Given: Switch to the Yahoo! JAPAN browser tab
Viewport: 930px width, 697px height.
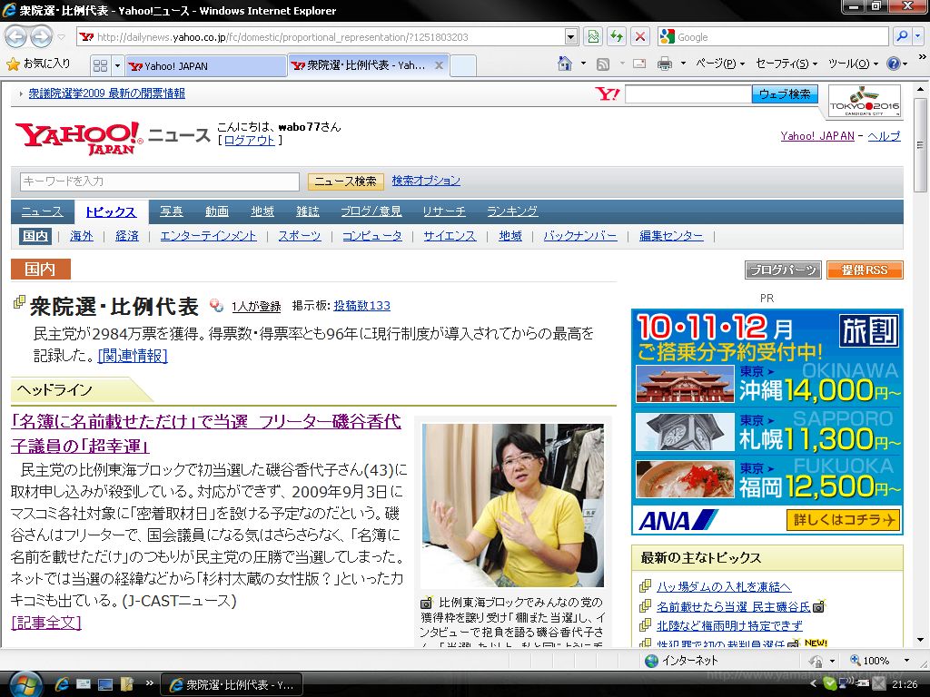Looking at the screenshot, I should (x=206, y=65).
